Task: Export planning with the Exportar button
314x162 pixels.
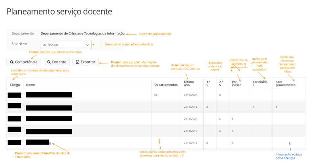Action: click(85, 62)
